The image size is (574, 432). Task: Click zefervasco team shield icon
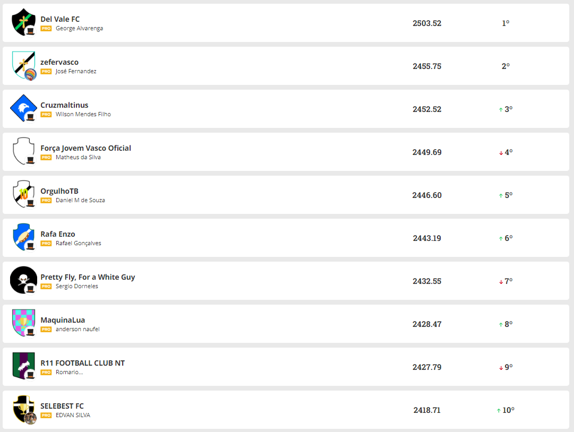click(23, 65)
